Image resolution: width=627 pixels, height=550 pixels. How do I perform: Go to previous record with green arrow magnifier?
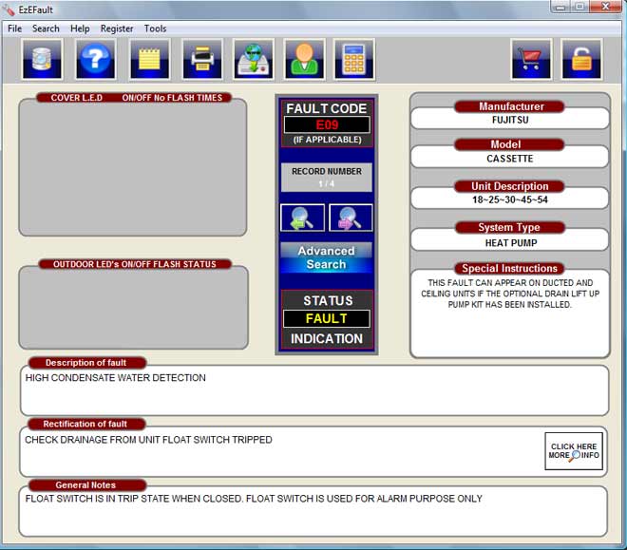pyautogui.click(x=302, y=218)
